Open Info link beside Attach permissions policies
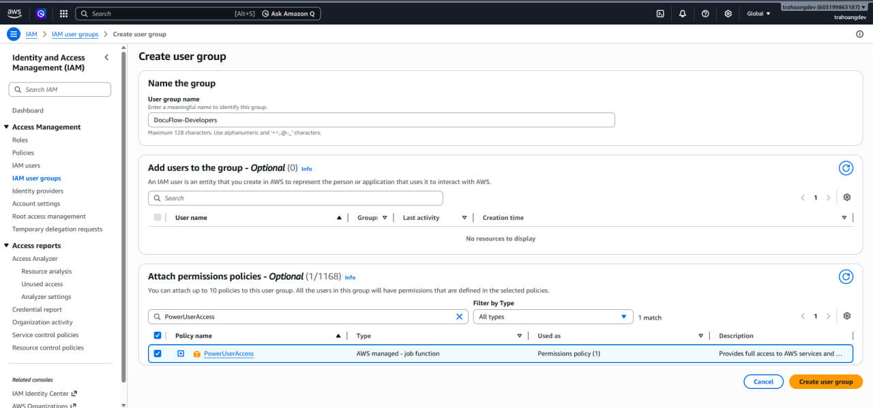The width and height of the screenshot is (873, 408). (x=350, y=277)
